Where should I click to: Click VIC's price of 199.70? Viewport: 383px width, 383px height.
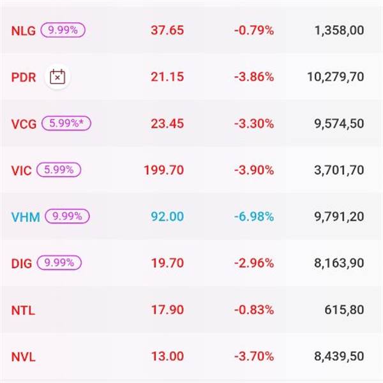pyautogui.click(x=164, y=170)
